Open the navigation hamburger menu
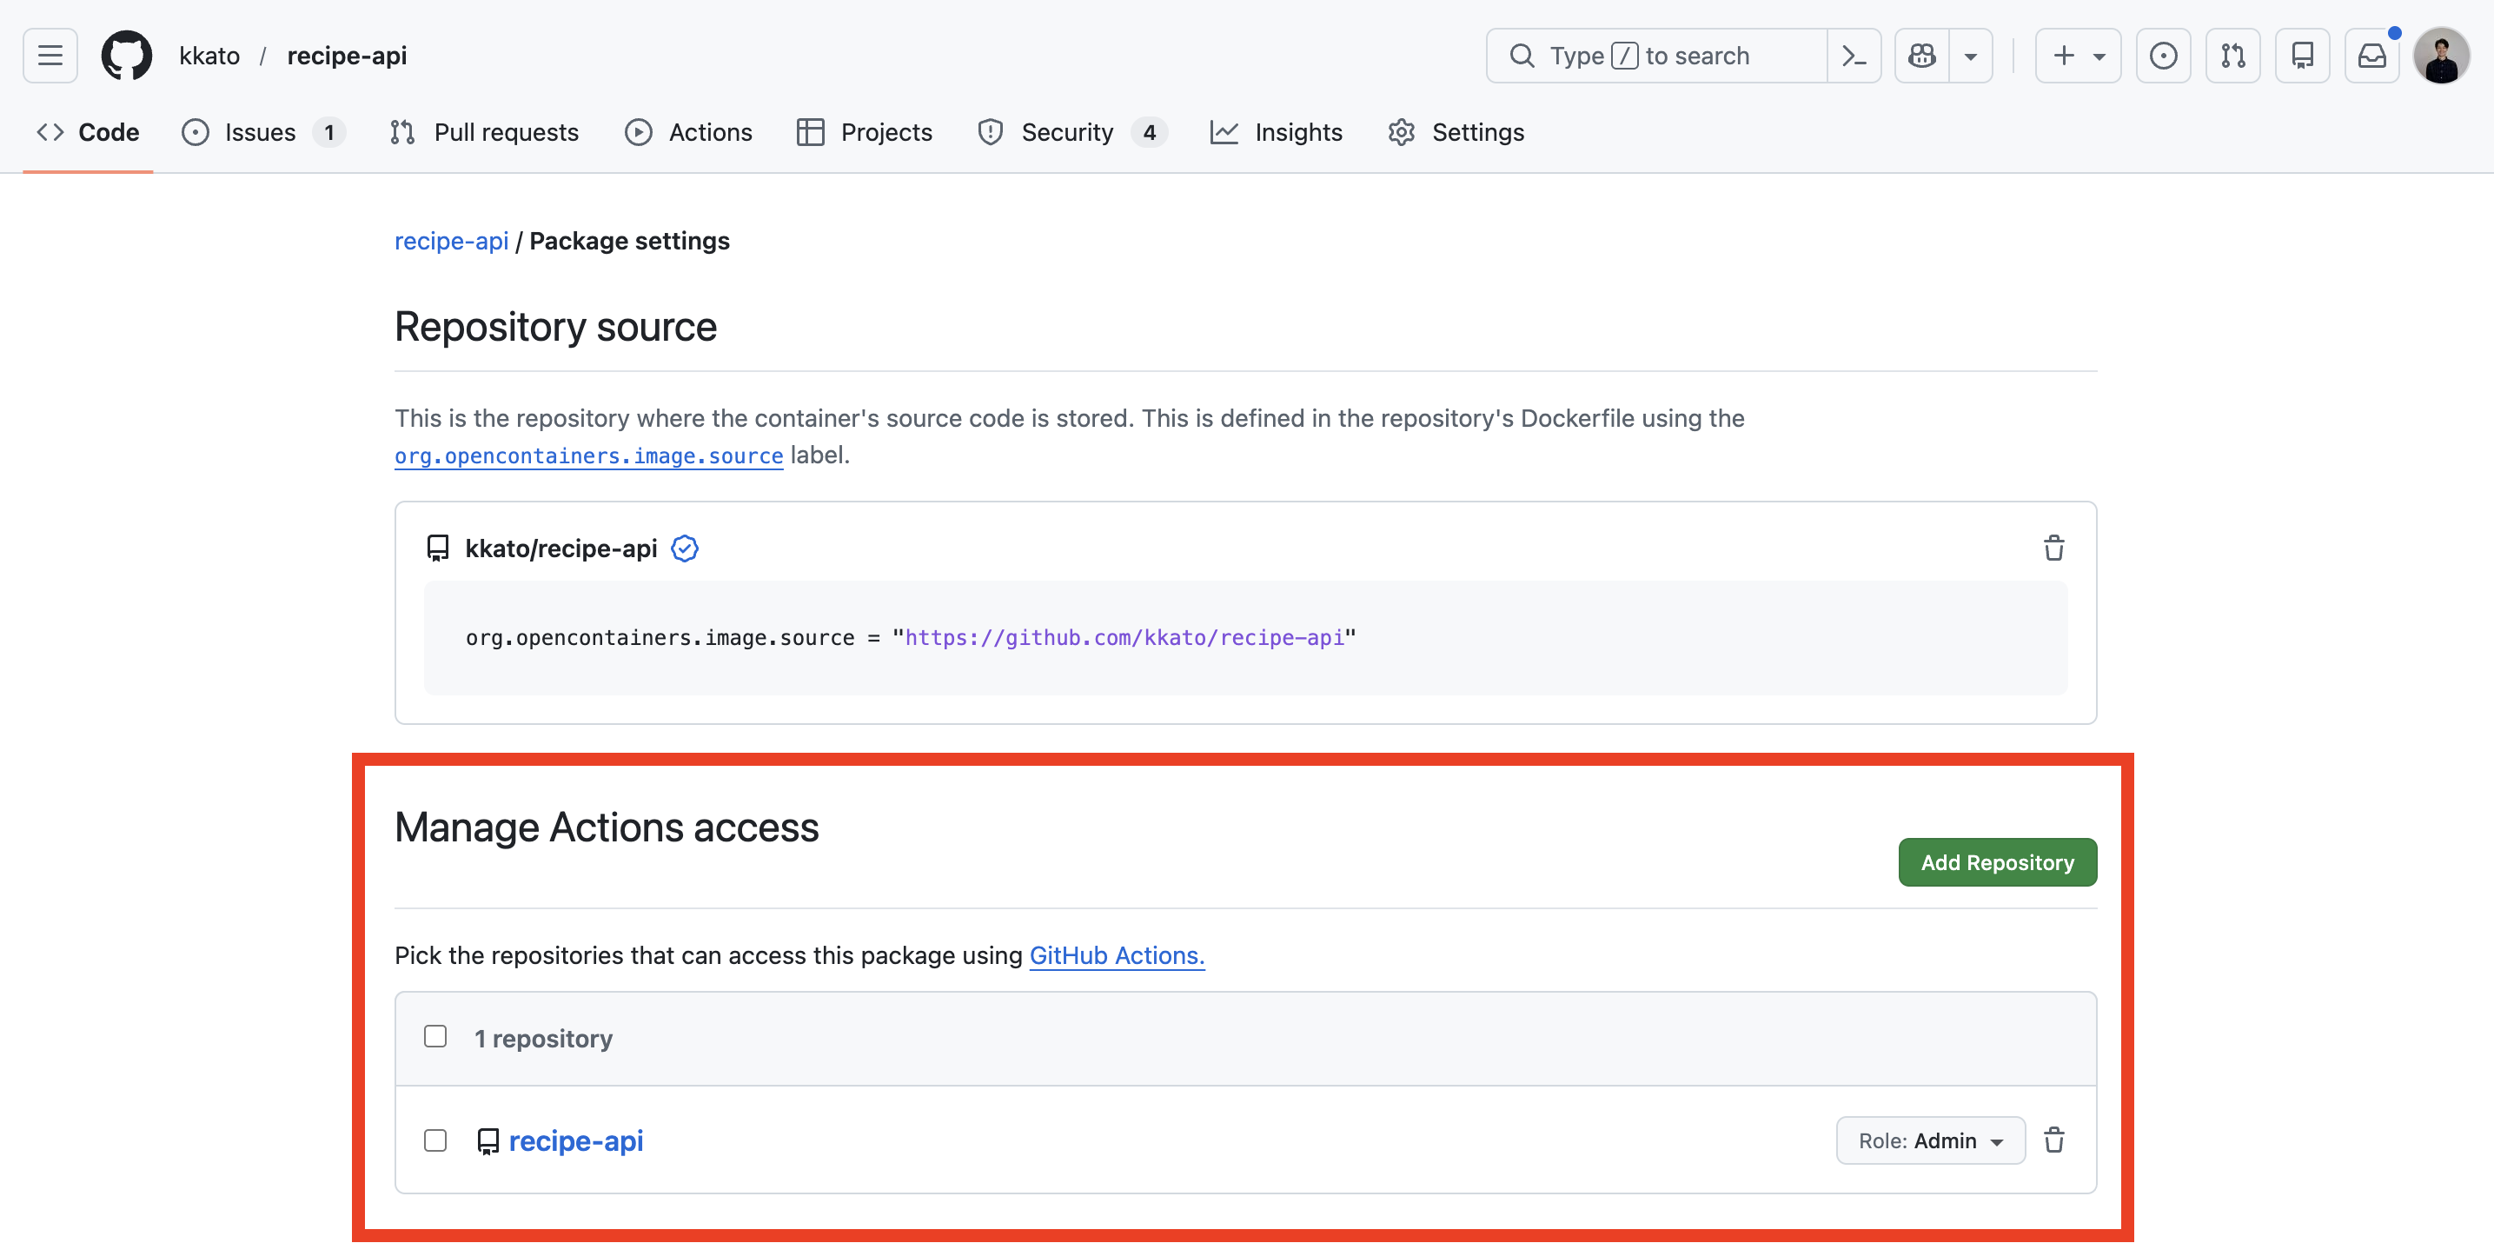Viewport: 2494px width, 1243px height. (49, 55)
